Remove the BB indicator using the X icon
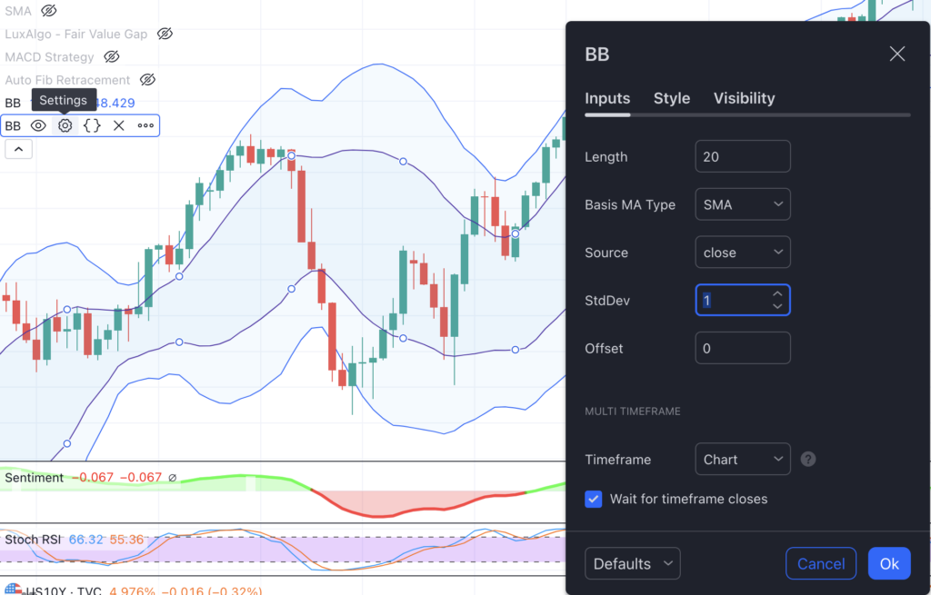Viewport: 931px width, 595px height. 118,125
